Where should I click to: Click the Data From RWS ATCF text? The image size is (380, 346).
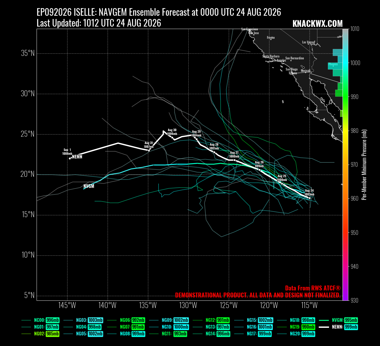point(313,288)
